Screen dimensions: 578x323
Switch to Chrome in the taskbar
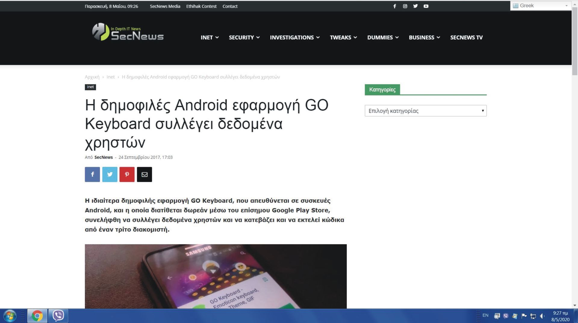pyautogui.click(x=37, y=316)
